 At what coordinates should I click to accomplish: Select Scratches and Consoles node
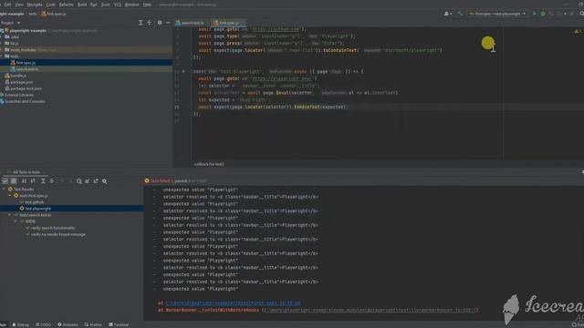click(25, 101)
